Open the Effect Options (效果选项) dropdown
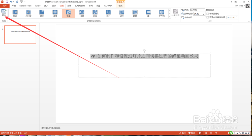Screen dimensions: 252x136 (175, 14)
